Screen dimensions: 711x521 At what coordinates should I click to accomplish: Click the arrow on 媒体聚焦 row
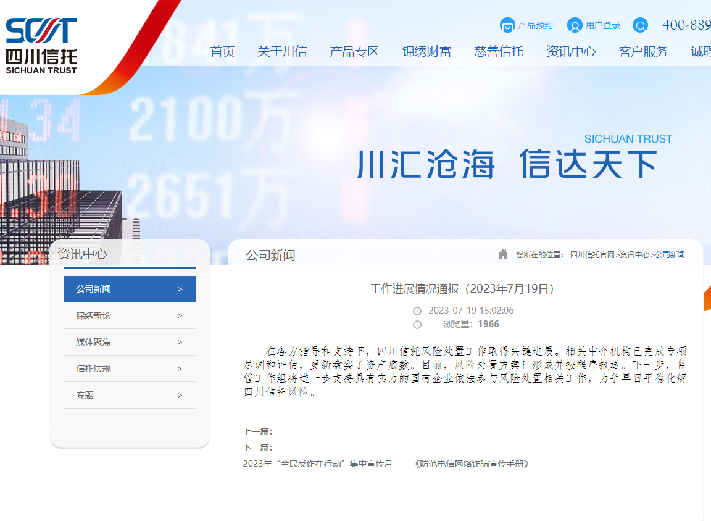180,343
